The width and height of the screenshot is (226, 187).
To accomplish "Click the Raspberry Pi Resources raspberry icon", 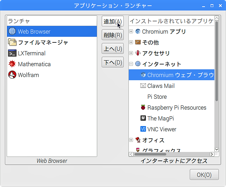I will (143, 107).
